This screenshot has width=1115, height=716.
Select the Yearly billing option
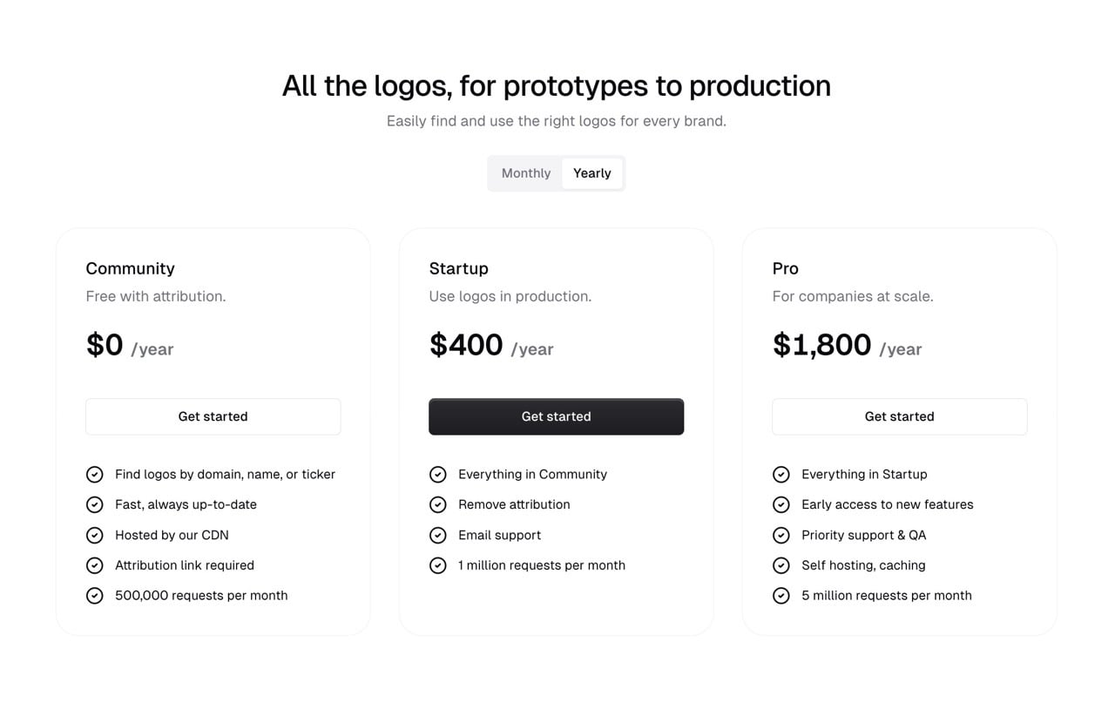coord(592,173)
